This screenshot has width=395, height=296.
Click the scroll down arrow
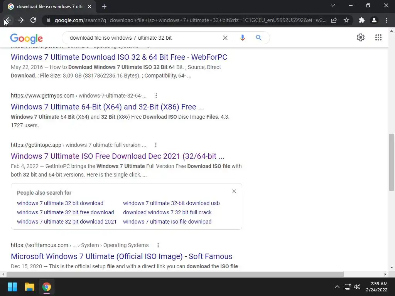point(392,267)
